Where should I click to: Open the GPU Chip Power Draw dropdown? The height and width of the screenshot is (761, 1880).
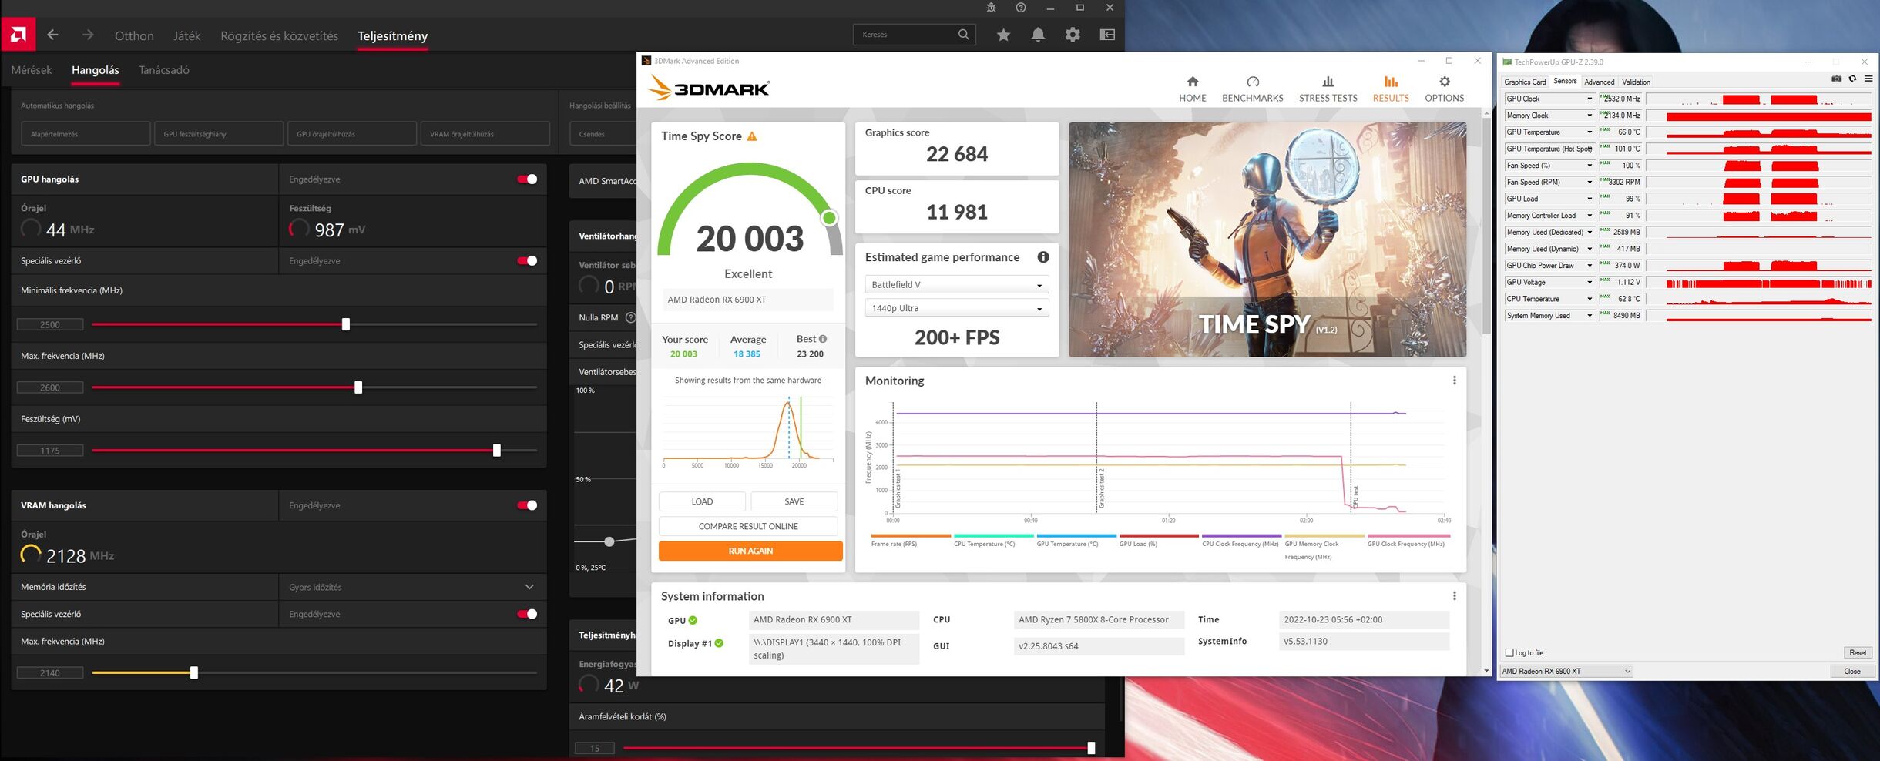[1589, 266]
